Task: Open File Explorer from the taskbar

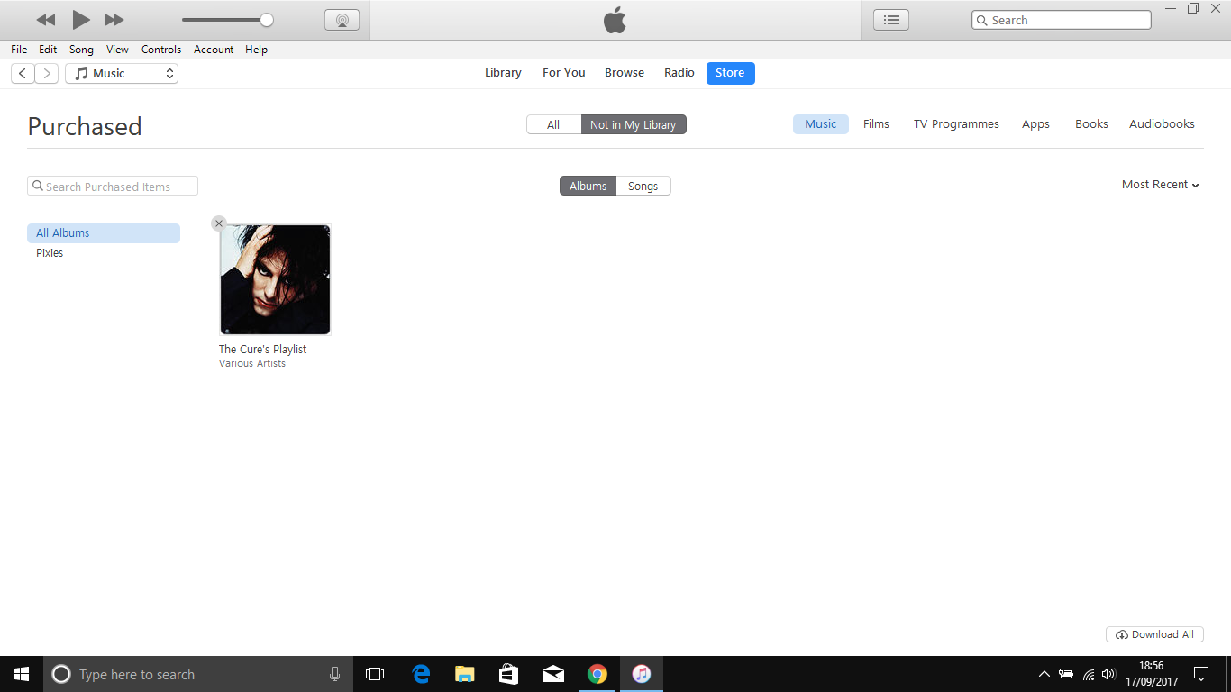Action: coord(465,674)
